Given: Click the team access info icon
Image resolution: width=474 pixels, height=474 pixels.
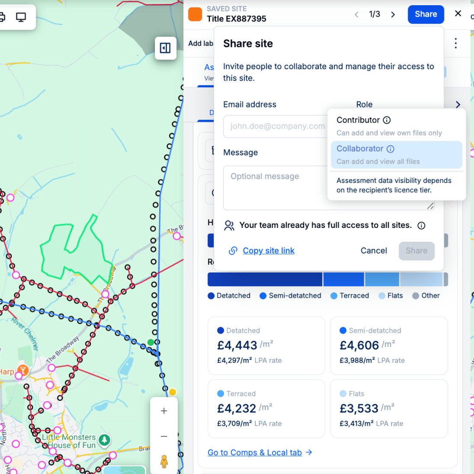Looking at the screenshot, I should pos(421,226).
